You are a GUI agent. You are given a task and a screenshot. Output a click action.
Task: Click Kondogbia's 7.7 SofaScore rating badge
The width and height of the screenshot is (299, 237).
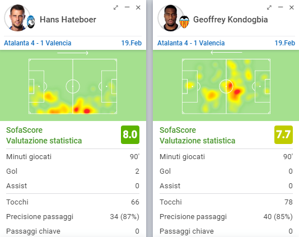(x=283, y=134)
